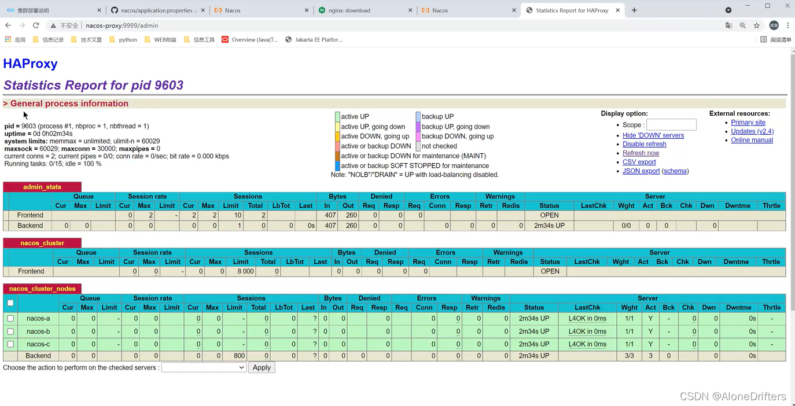Click the tab search dropdown icon
795x406 pixels.
pyautogui.click(x=728, y=10)
